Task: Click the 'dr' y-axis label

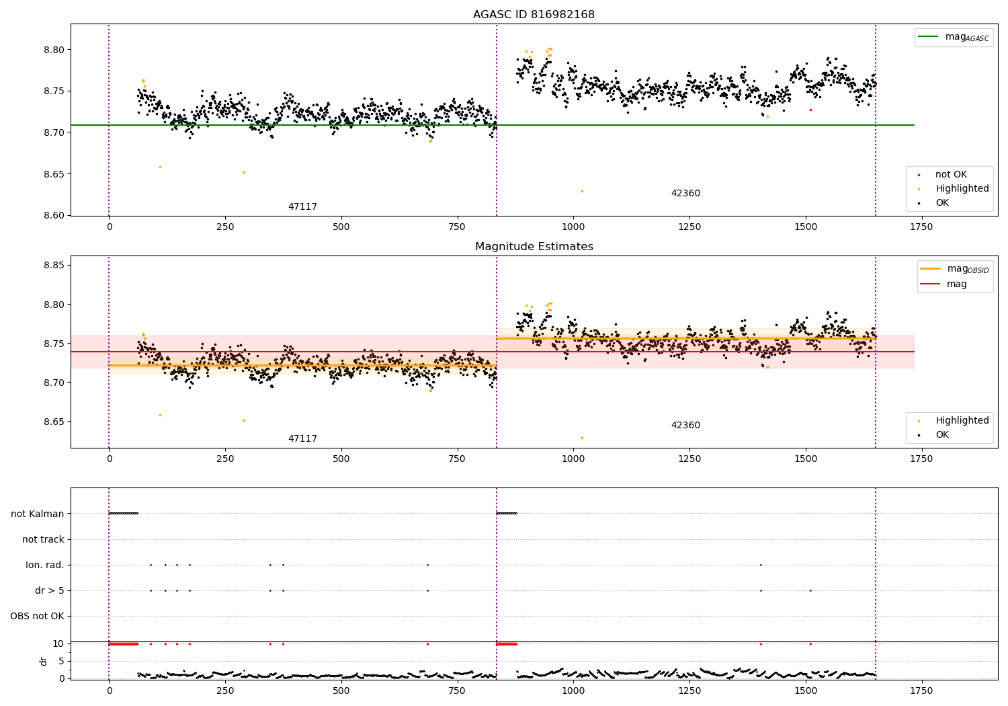Action: point(44,661)
